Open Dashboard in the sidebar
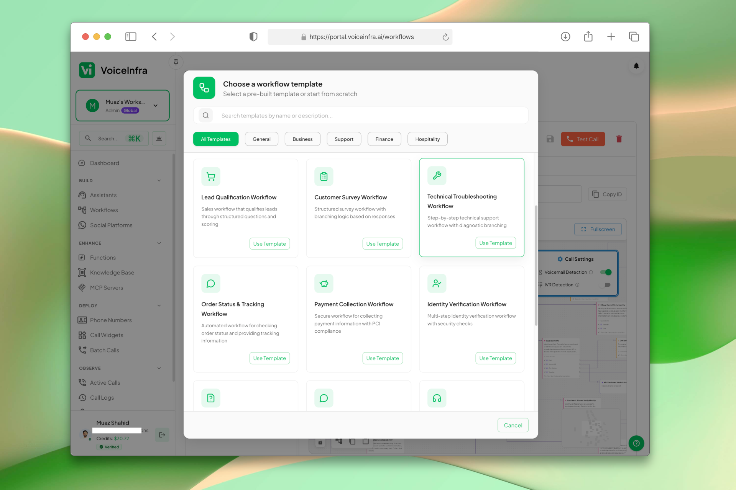Screen dimensions: 736x490 (x=105, y=163)
